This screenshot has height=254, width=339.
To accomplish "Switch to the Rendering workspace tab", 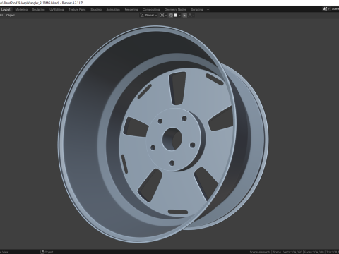I will (131, 10).
